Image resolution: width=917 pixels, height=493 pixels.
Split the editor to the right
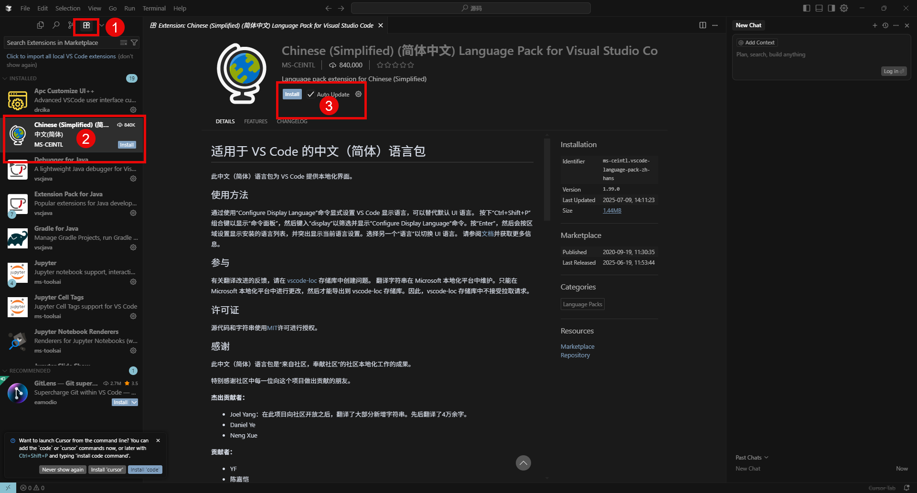(703, 25)
